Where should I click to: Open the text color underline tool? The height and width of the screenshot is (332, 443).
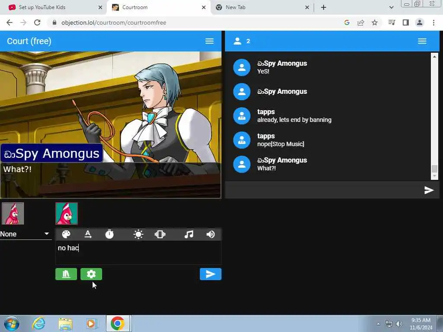point(88,234)
